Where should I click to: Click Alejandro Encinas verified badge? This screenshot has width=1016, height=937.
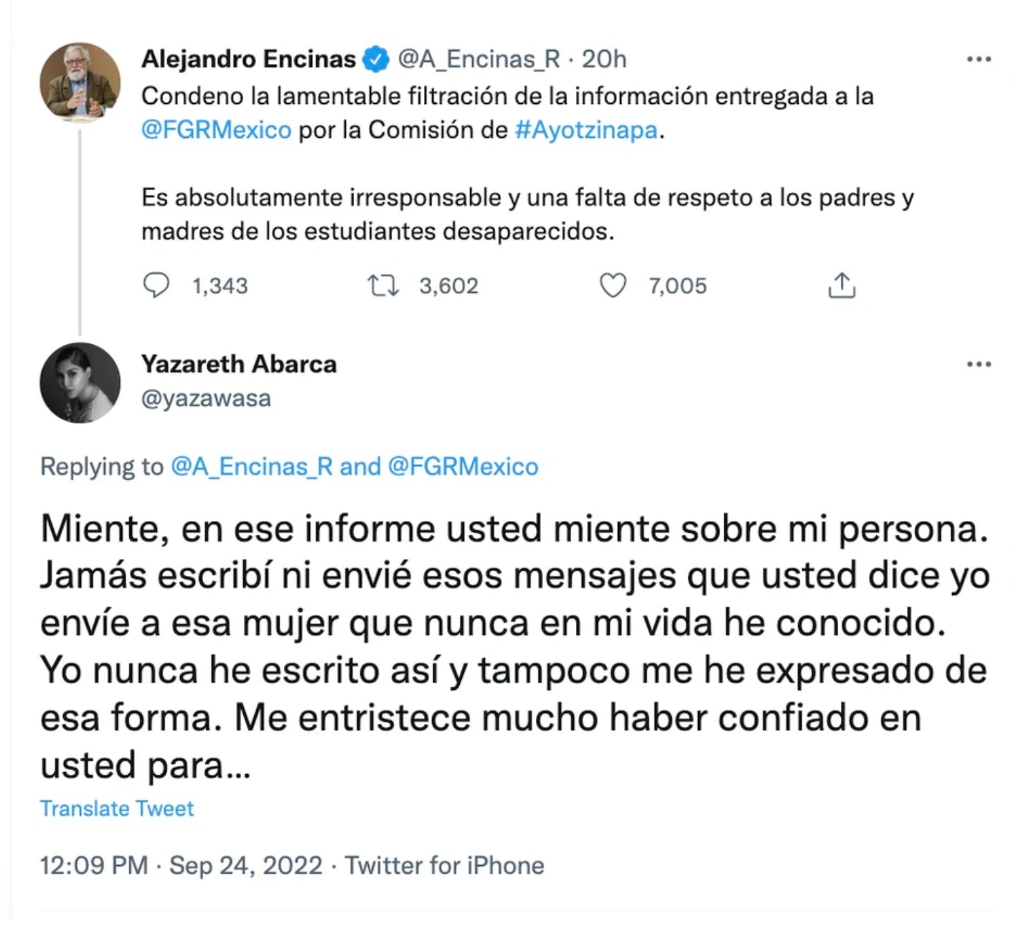tap(377, 59)
